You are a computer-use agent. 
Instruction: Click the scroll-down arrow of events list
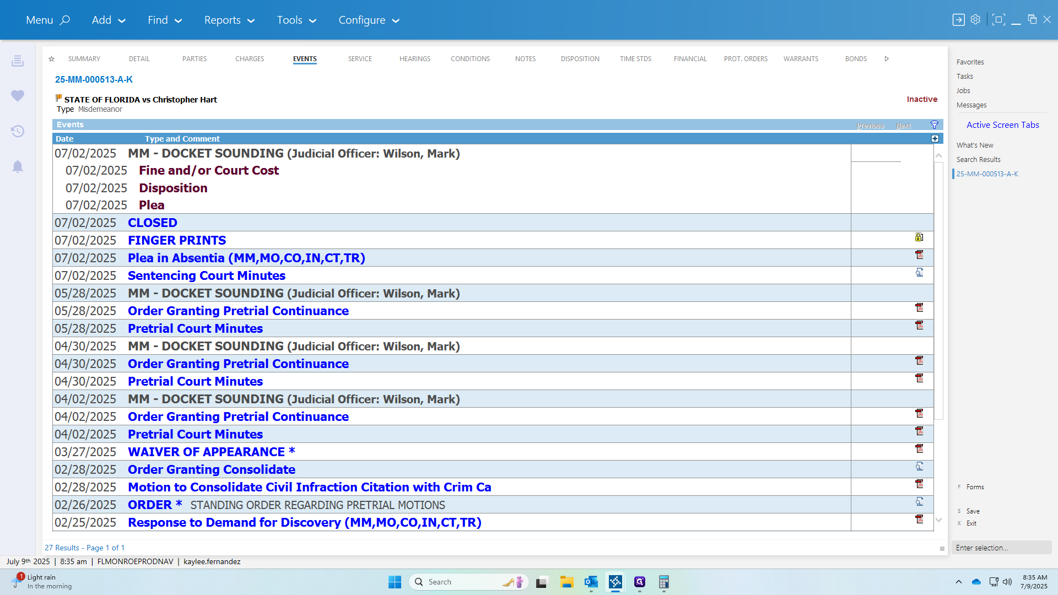click(938, 520)
